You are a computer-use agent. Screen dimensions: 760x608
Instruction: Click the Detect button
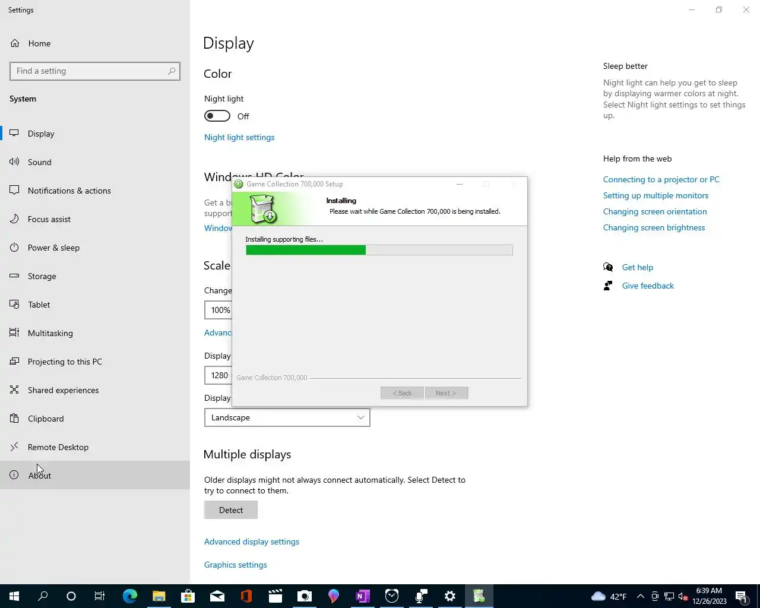(x=231, y=510)
